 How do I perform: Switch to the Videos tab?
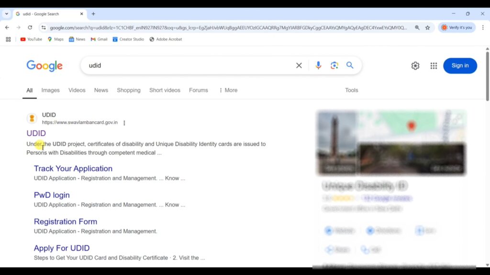pos(77,90)
